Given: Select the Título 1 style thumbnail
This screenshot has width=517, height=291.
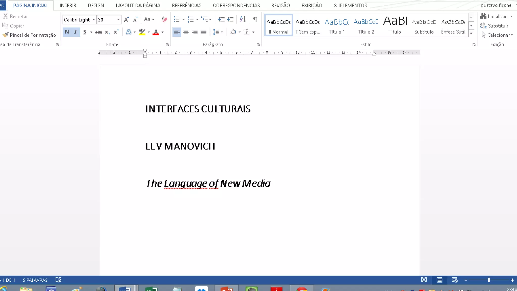Looking at the screenshot, I should point(337,25).
